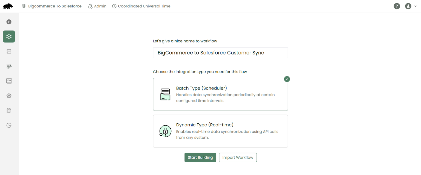421x175 pixels.
Task: Open Help via the question mark icon
Action: [x=397, y=6]
